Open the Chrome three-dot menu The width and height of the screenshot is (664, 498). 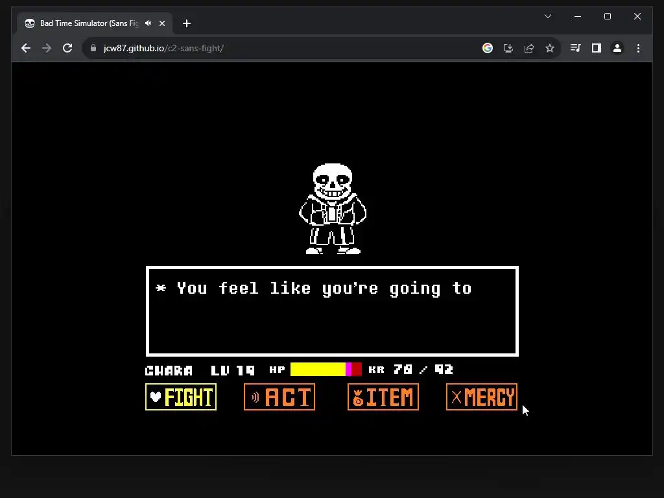tap(638, 48)
